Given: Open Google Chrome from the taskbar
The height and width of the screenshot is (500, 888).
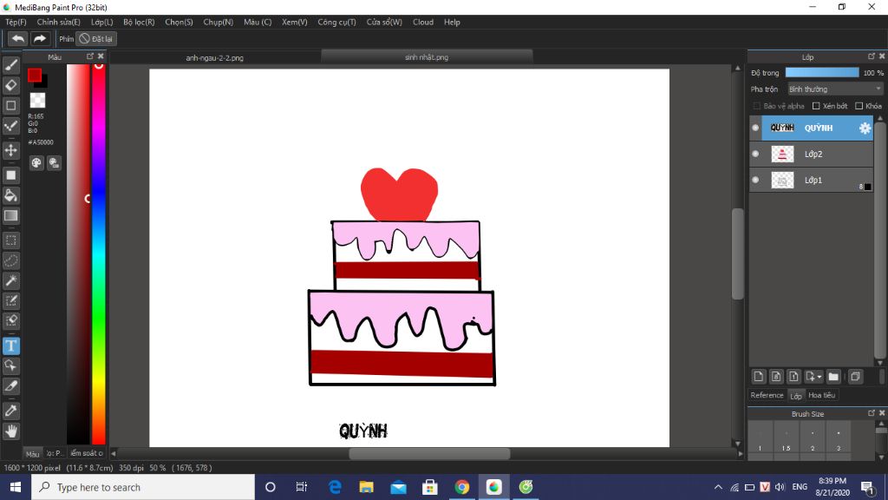Looking at the screenshot, I should point(461,487).
